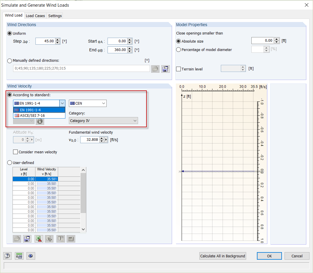Click the info icon beside the standard dropdown
Screen dimensions: 313x273
coord(40,121)
